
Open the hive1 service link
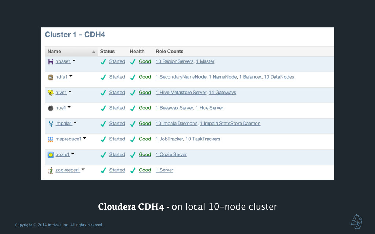click(61, 93)
